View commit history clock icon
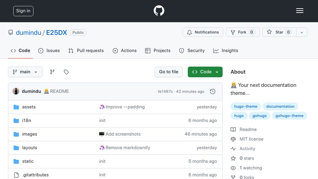 213,91
